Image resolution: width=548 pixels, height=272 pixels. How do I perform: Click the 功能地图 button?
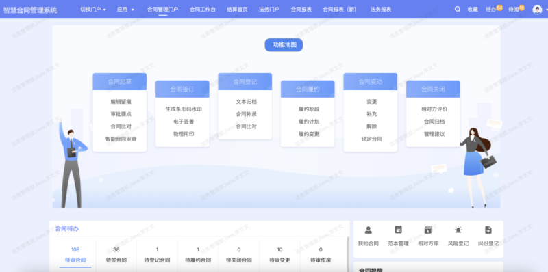[284, 44]
